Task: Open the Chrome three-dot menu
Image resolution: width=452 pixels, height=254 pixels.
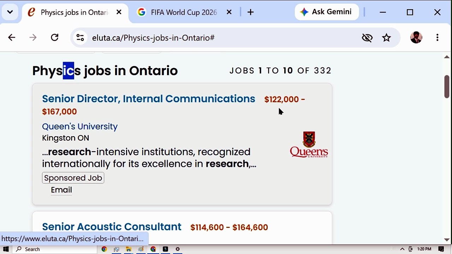Action: pos(438,37)
